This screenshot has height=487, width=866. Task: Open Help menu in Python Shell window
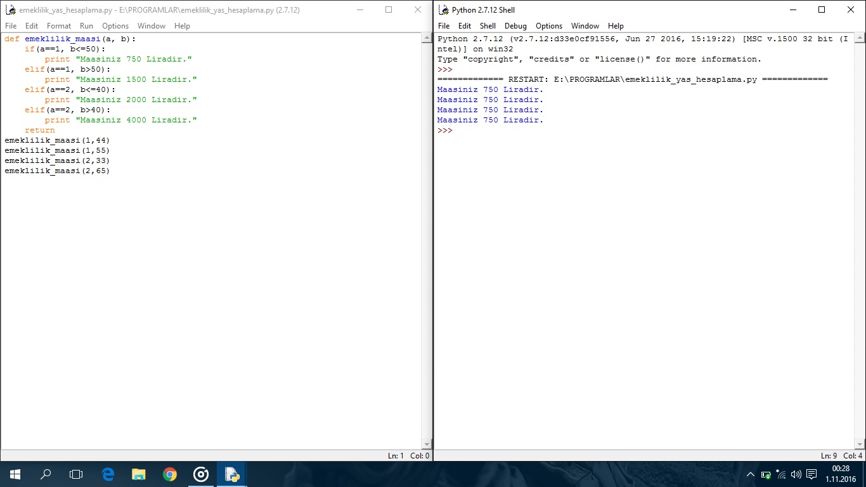(616, 26)
